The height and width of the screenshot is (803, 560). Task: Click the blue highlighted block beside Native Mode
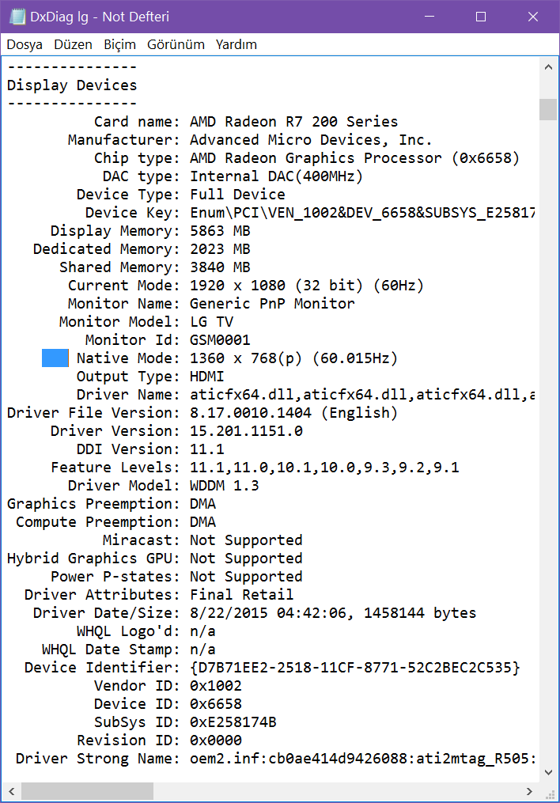point(55,358)
